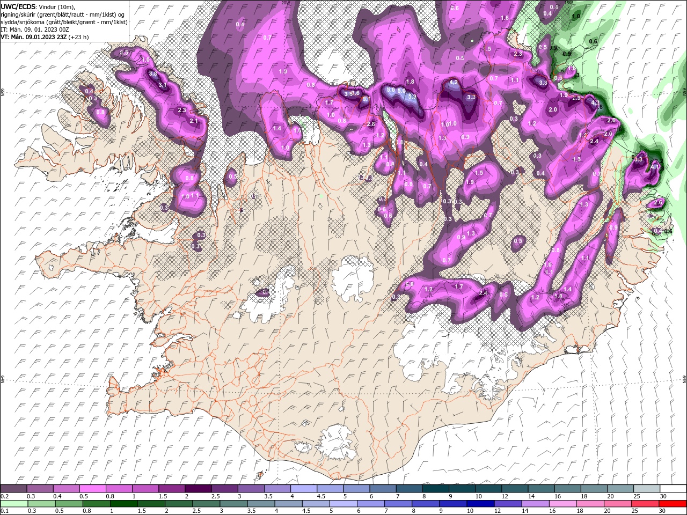687x515 pixels.
Task: Click the deep blue swatch labeled 10, lower legend
Action: click(480, 504)
